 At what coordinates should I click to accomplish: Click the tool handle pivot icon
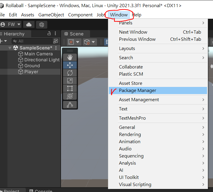(71, 42)
